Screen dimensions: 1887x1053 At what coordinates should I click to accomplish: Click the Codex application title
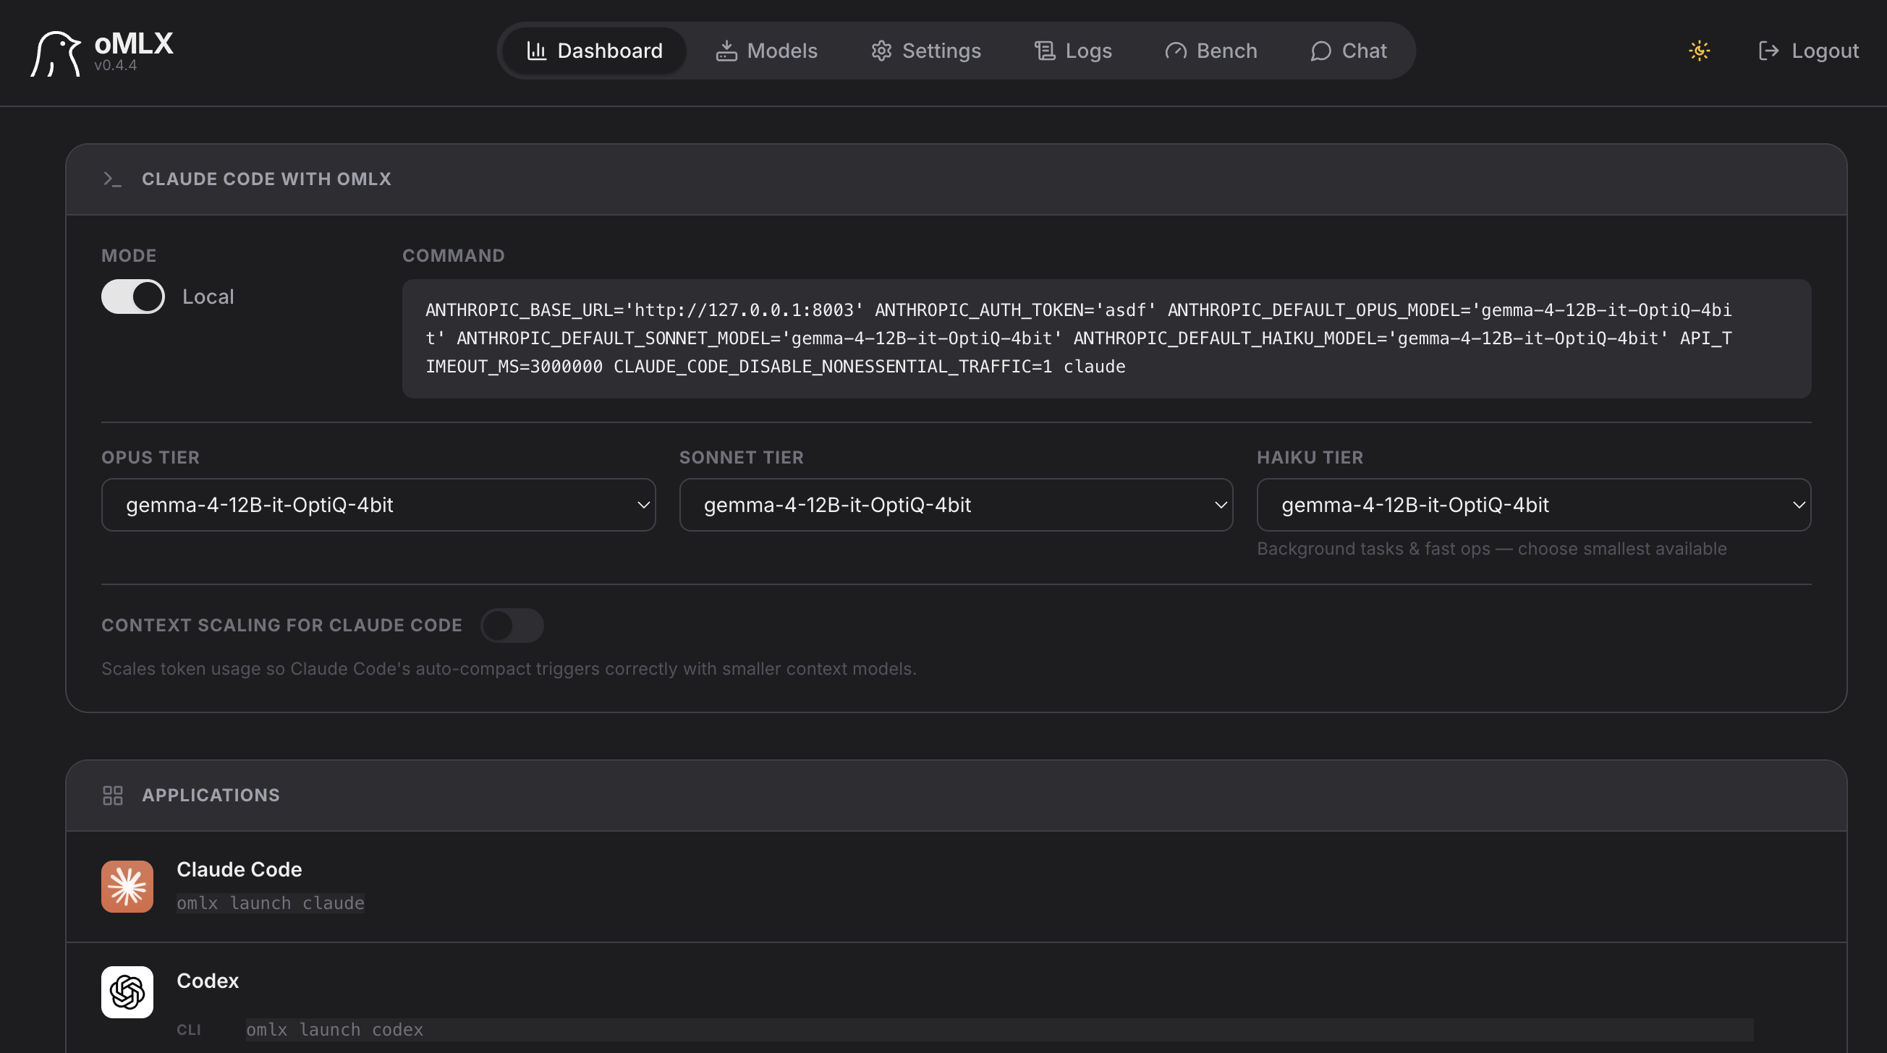point(208,981)
